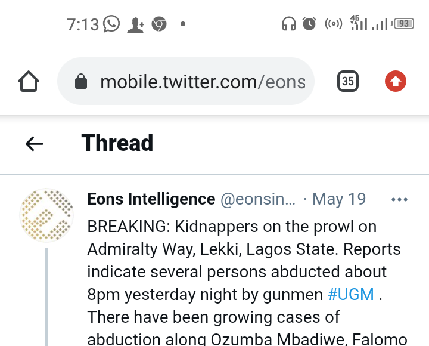Tap the alarm clock status icon

(x=309, y=24)
